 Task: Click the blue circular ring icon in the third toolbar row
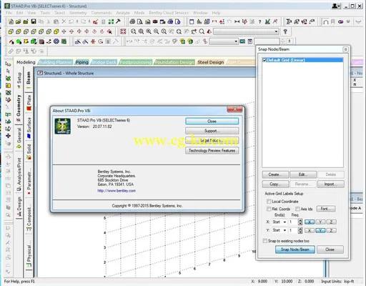[x=56, y=41]
